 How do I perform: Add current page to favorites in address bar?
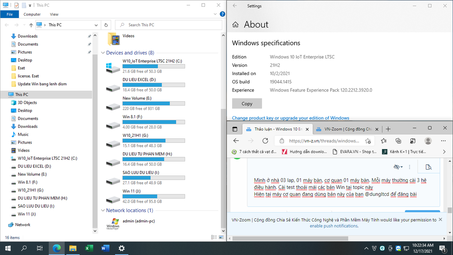click(368, 141)
